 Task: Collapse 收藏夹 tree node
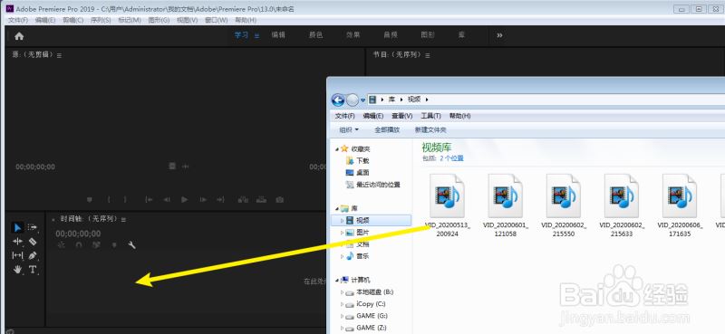[337, 149]
